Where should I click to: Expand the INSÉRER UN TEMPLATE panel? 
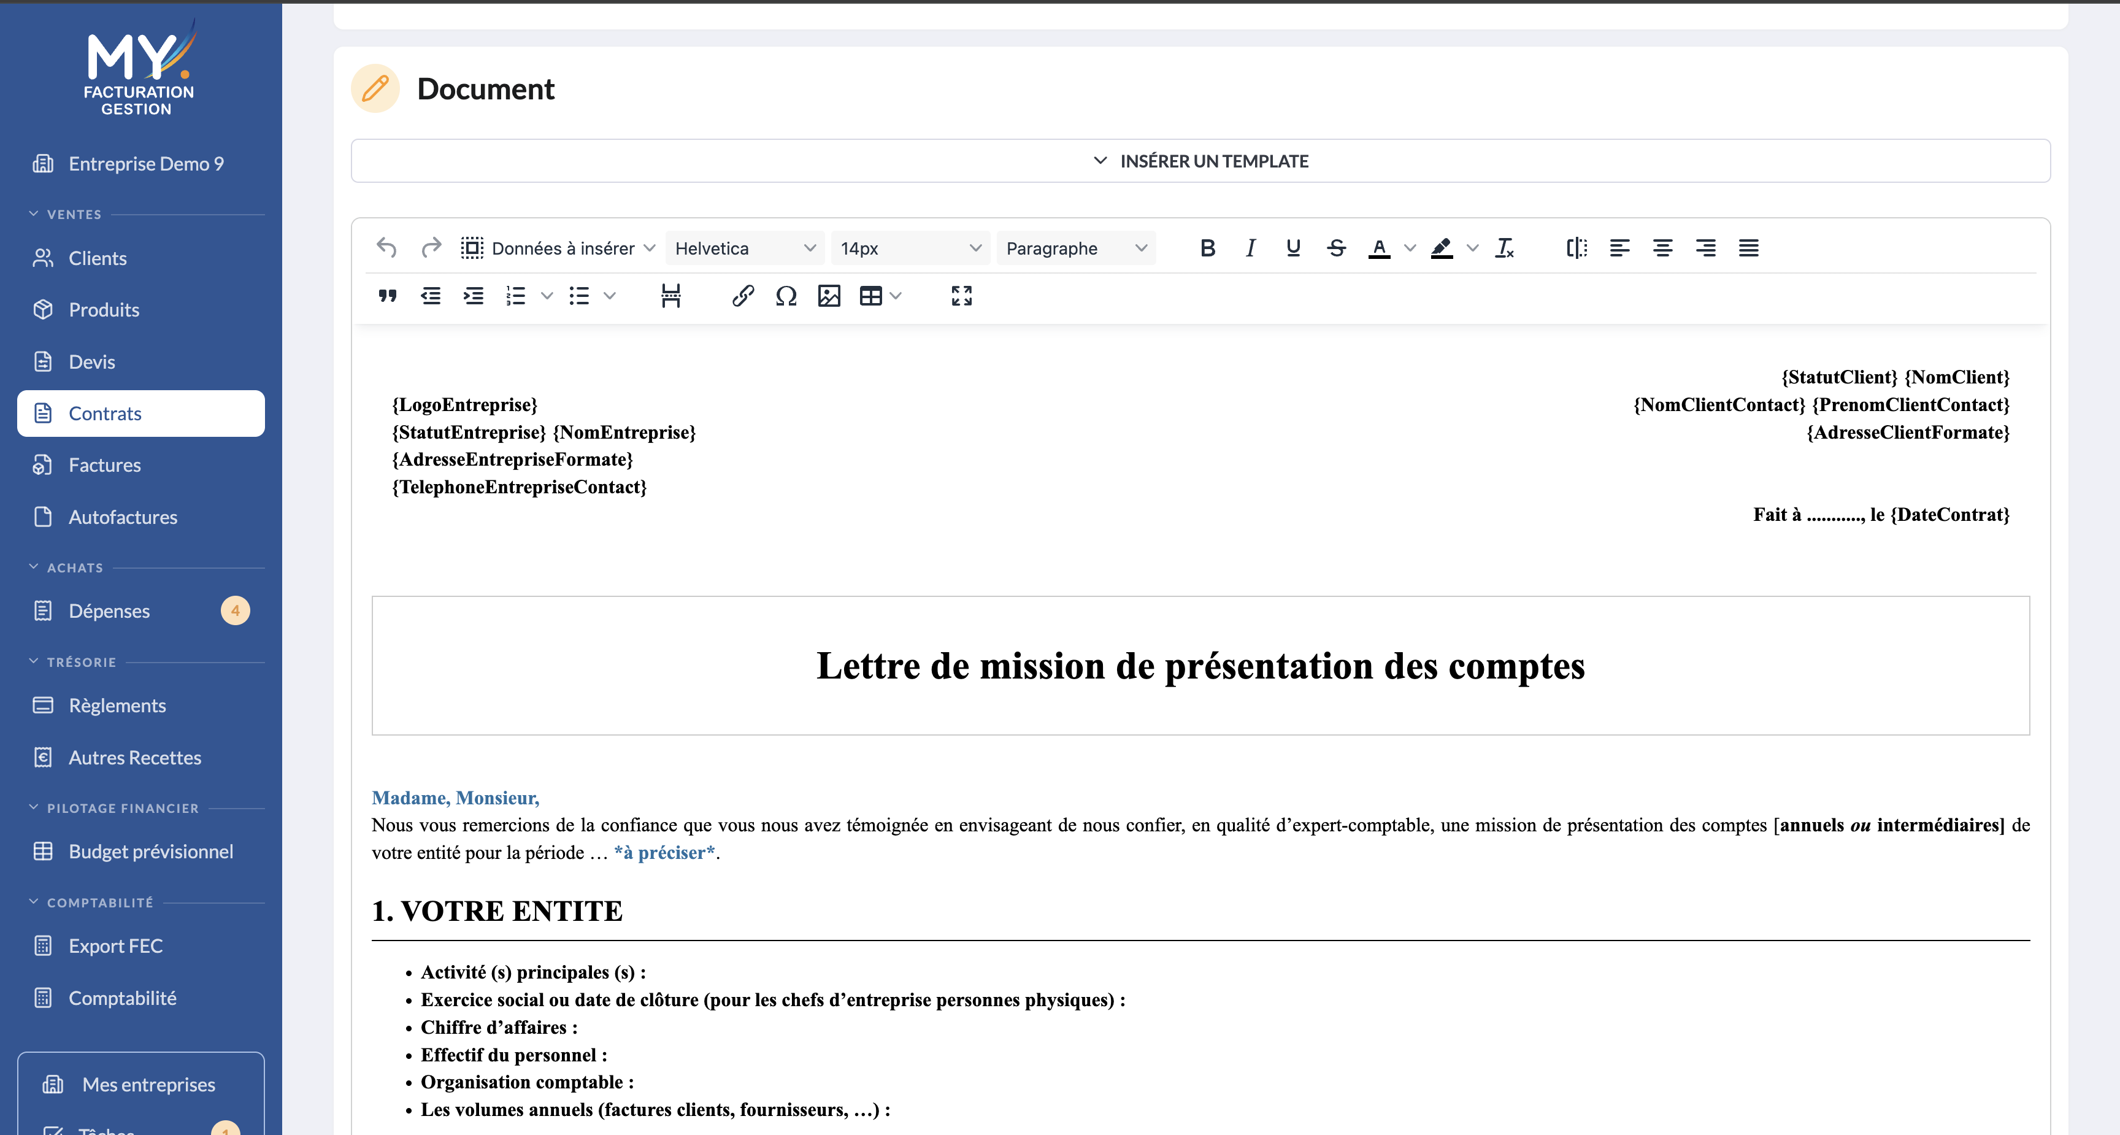[1200, 161]
